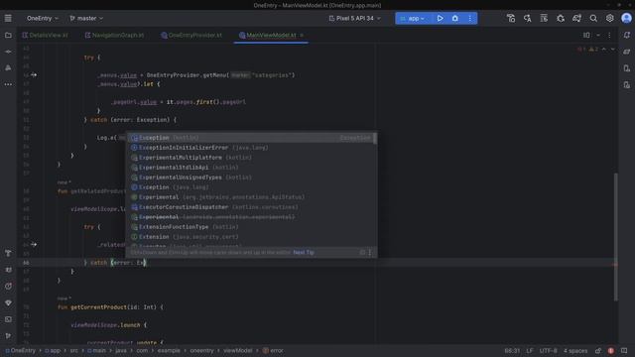635x357 pixels.
Task: Click the errors count inspection indicator
Action: 581,49
